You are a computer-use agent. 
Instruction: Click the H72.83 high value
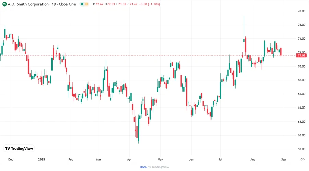click(x=110, y=4)
